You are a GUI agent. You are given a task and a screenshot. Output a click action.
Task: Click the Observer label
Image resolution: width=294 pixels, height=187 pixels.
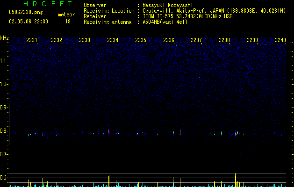pyautogui.click(x=95, y=5)
